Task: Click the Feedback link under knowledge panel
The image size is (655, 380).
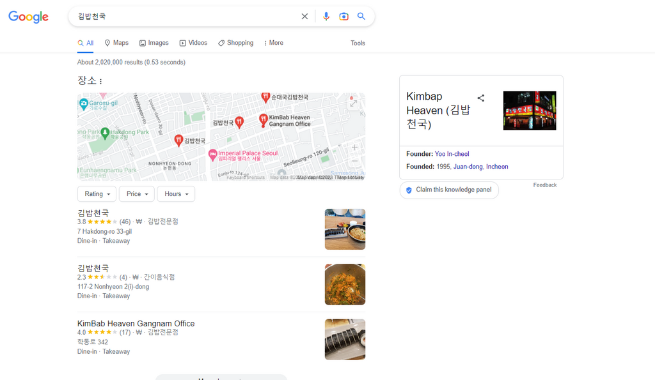Action: 545,185
